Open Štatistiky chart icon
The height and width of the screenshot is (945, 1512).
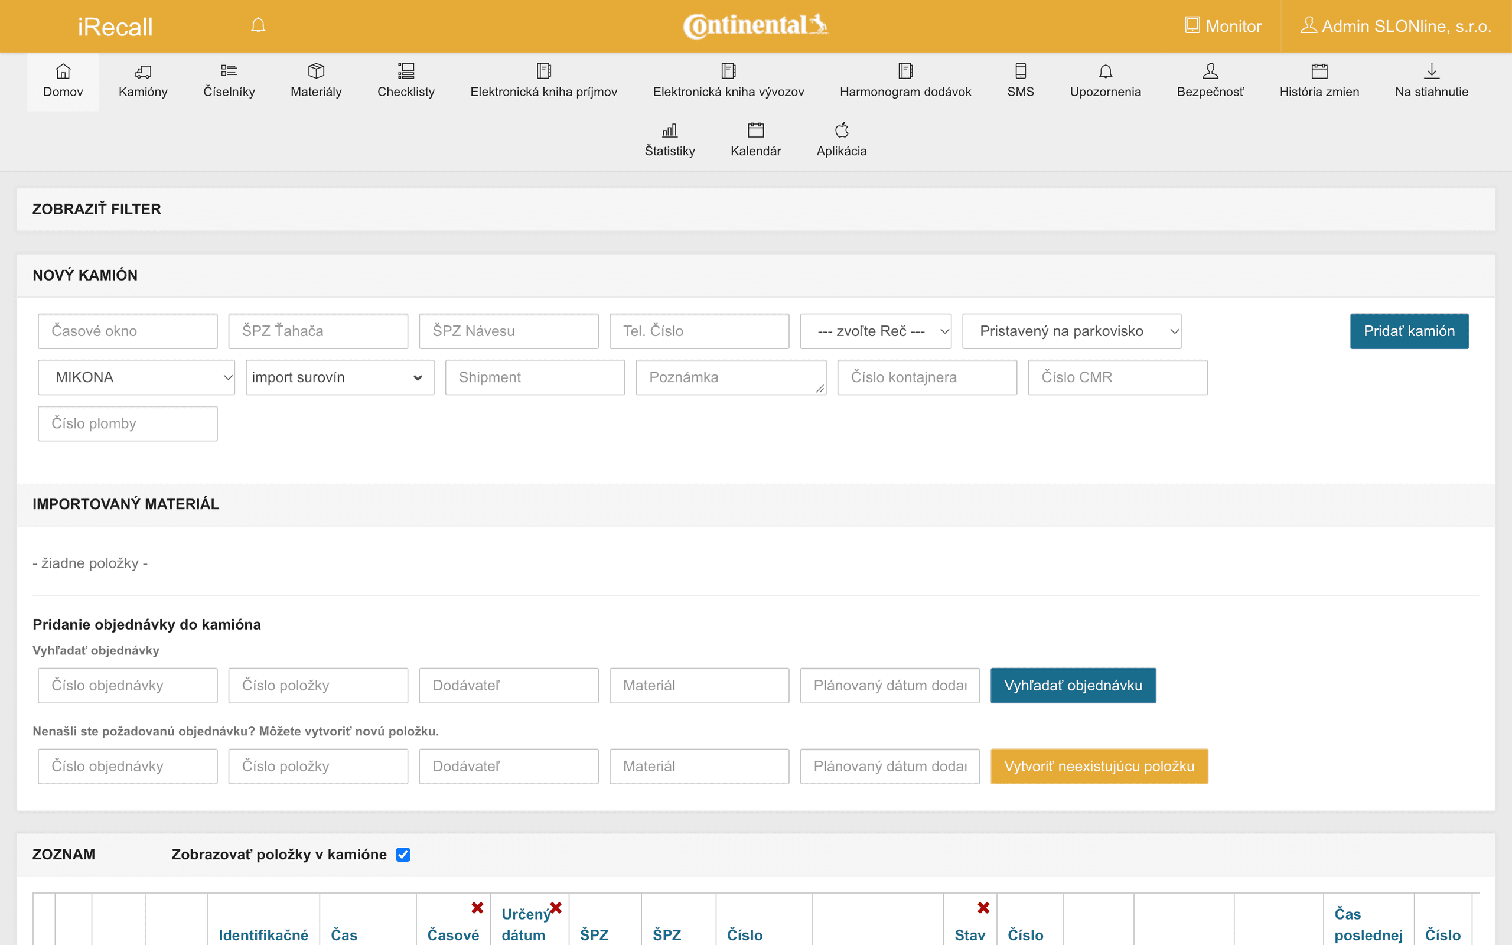(670, 130)
